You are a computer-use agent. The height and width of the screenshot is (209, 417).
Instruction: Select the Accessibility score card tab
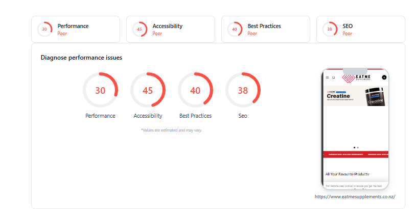click(x=171, y=29)
